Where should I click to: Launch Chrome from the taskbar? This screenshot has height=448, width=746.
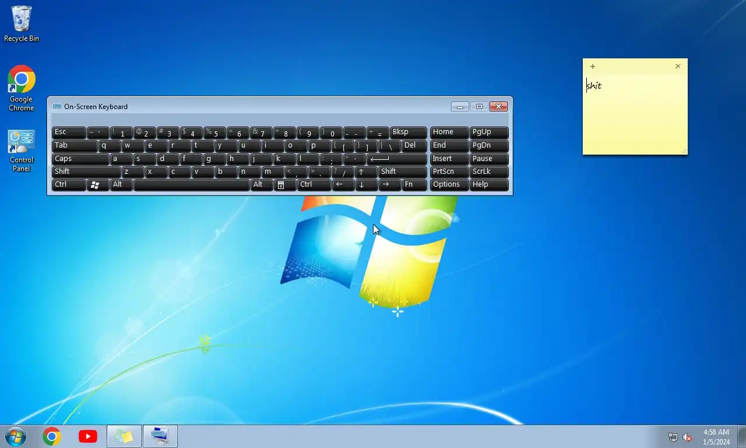pyautogui.click(x=52, y=436)
